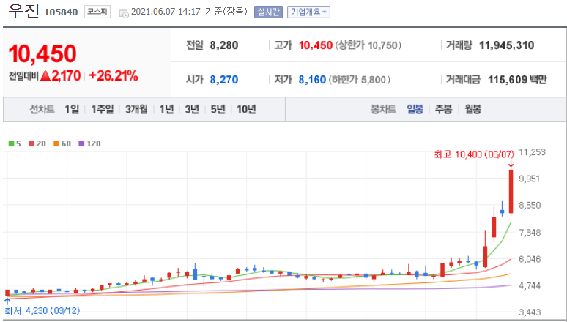Click the stock name 우진
This screenshot has width=567, height=322.
[24, 10]
